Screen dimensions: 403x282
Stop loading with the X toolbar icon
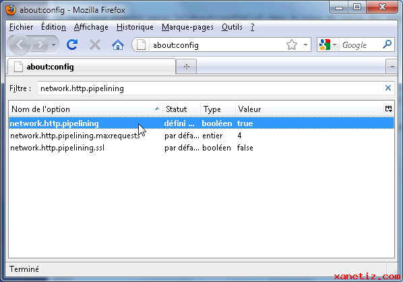pos(95,45)
